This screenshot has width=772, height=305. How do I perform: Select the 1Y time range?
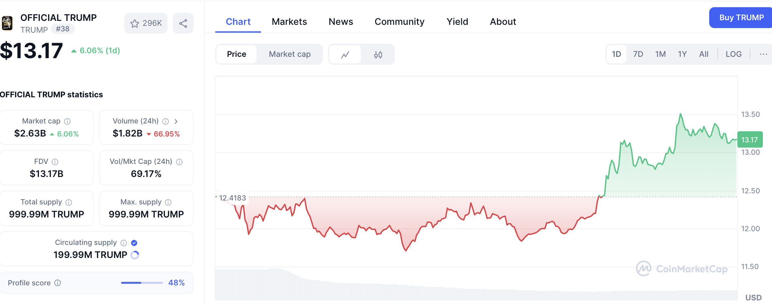[682, 54]
